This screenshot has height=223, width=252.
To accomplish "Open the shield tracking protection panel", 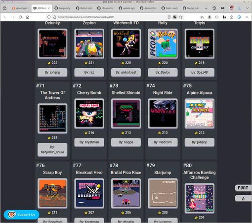I will [x=49, y=17].
